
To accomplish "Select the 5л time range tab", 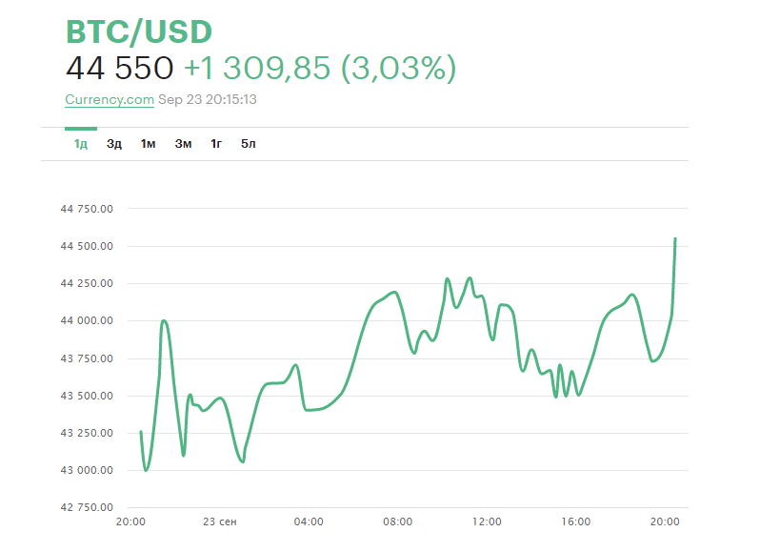I will (x=249, y=144).
